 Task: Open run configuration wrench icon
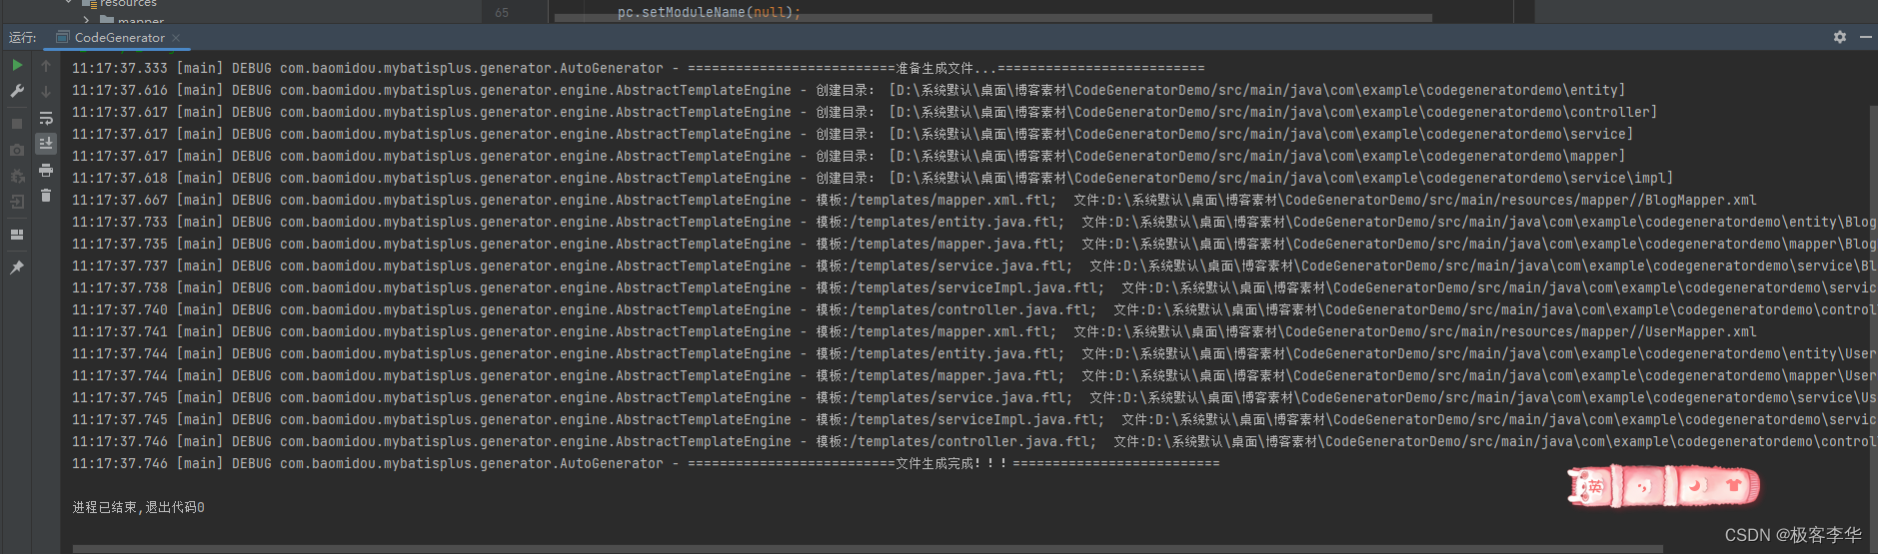(17, 91)
